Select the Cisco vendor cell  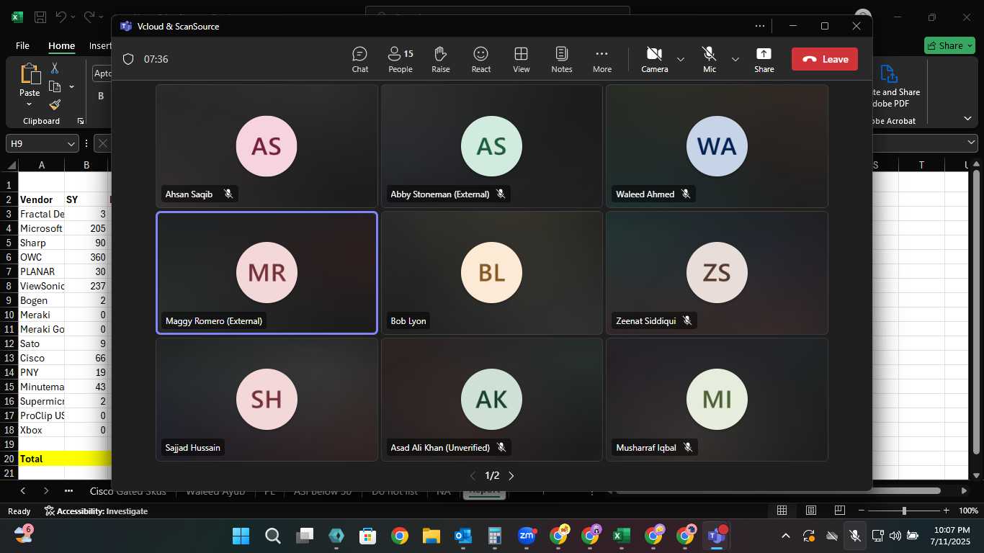(x=41, y=358)
